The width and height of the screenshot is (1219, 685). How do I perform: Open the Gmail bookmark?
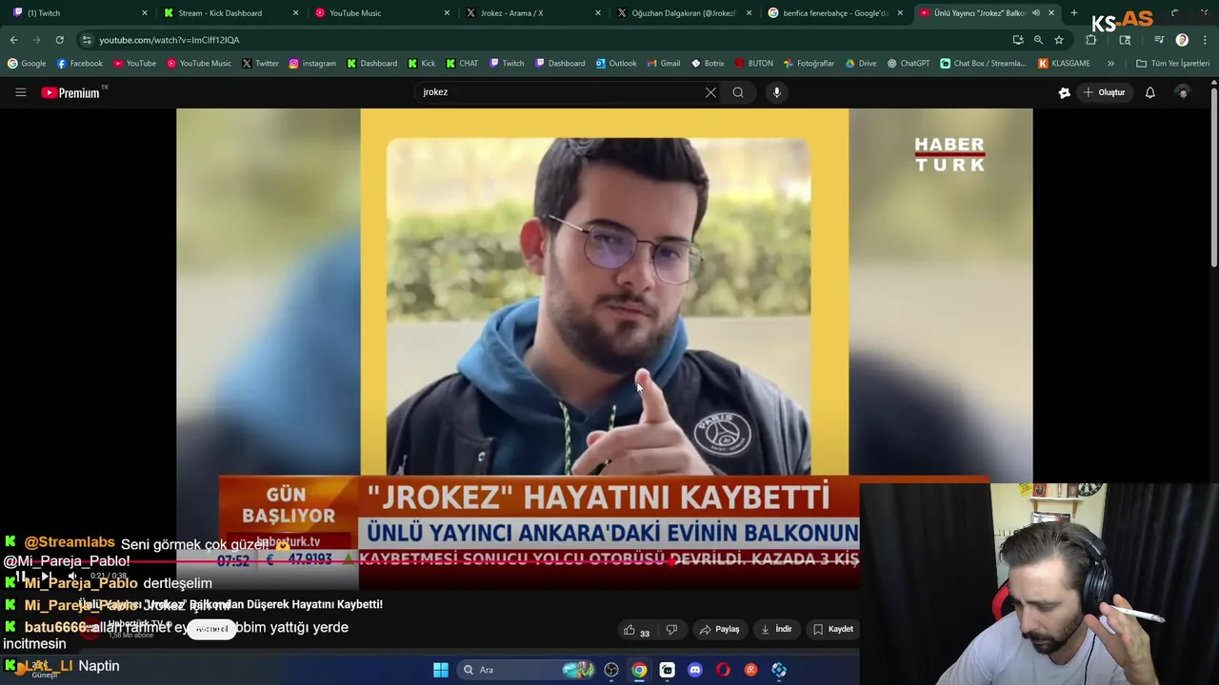(664, 64)
